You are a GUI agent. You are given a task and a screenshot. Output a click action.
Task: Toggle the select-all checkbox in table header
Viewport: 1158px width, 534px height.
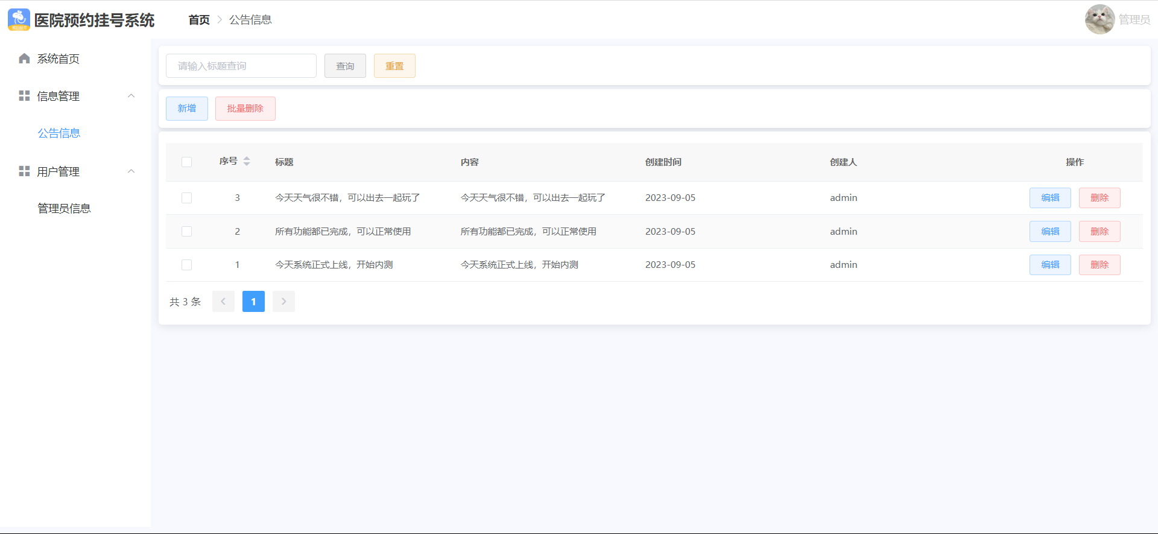point(187,162)
